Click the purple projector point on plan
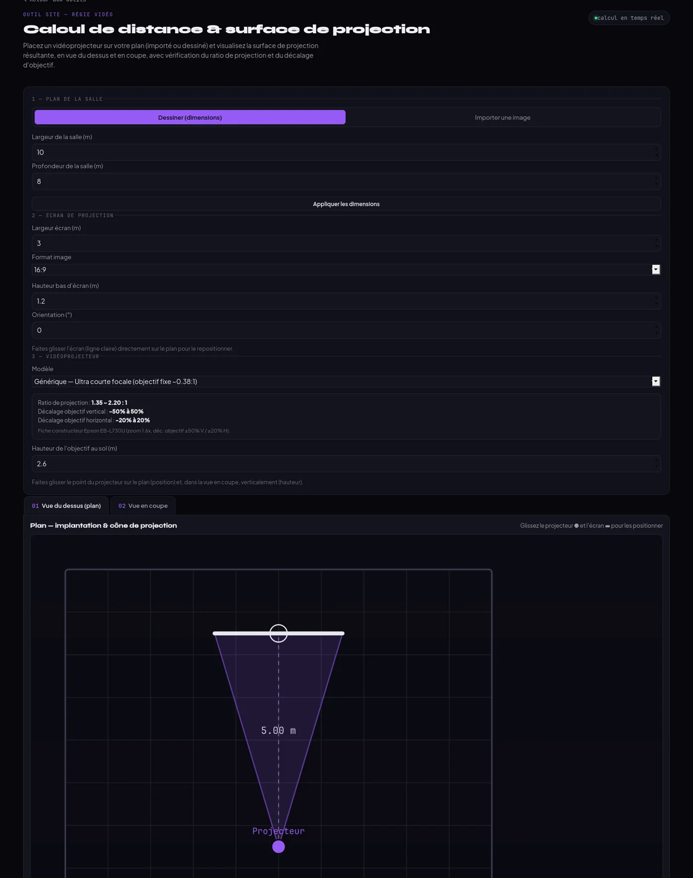The width and height of the screenshot is (693, 878). click(x=279, y=847)
